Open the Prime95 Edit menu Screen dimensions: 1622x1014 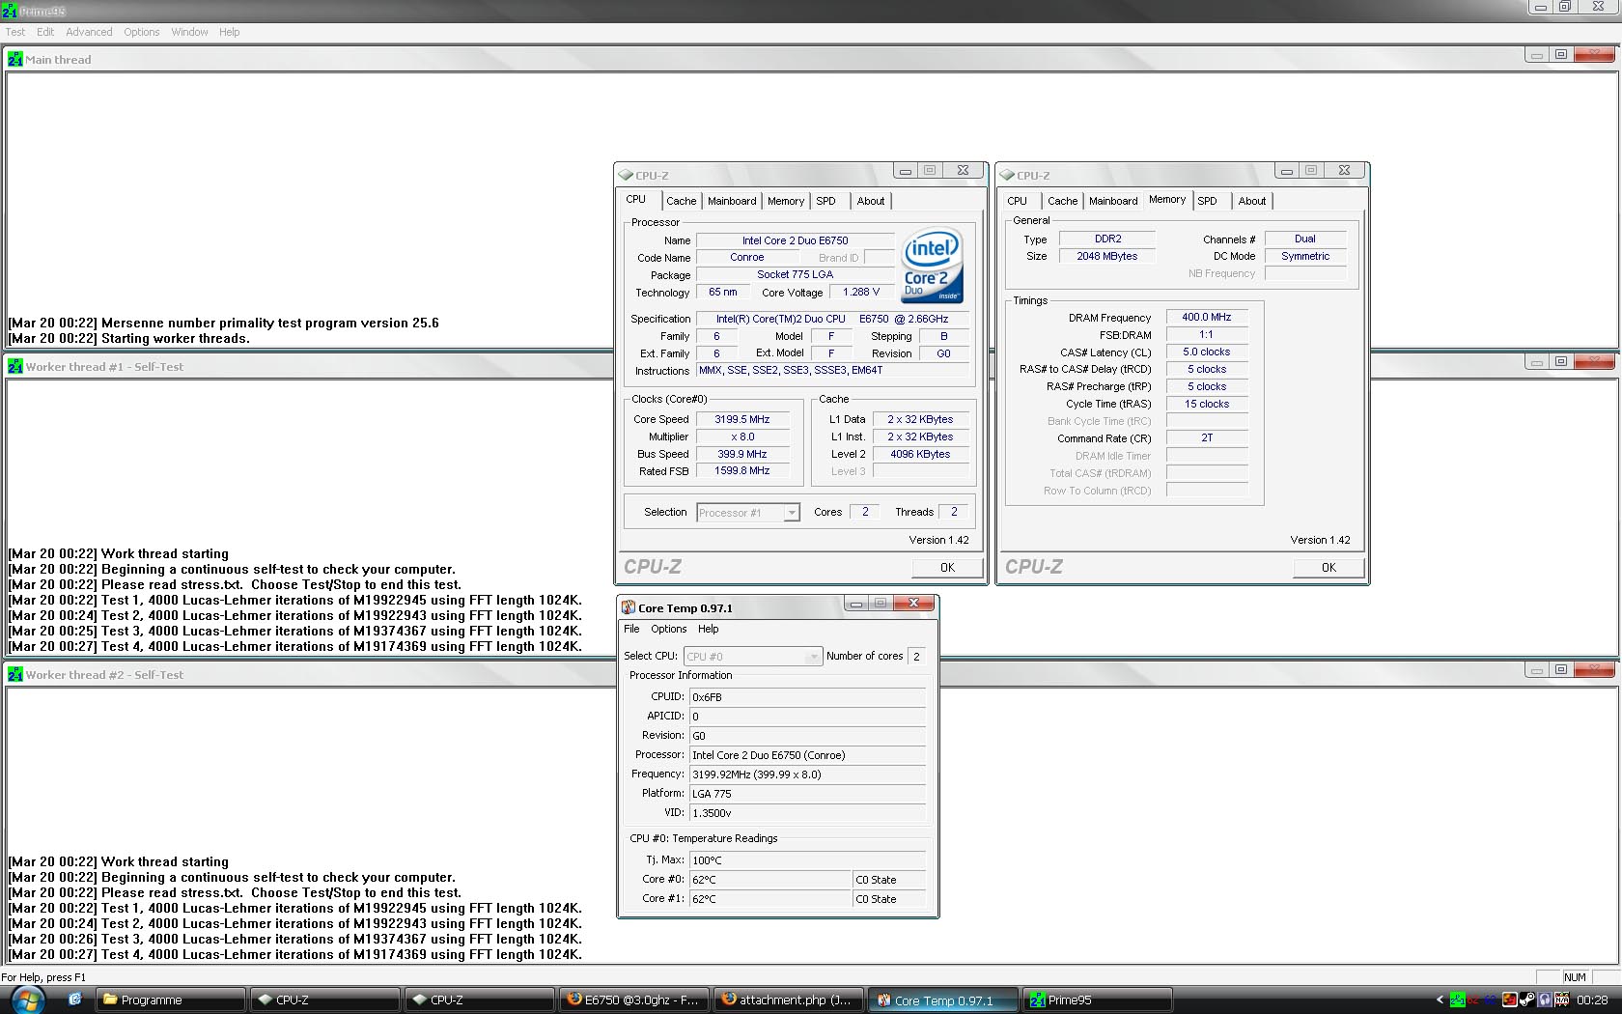[45, 32]
